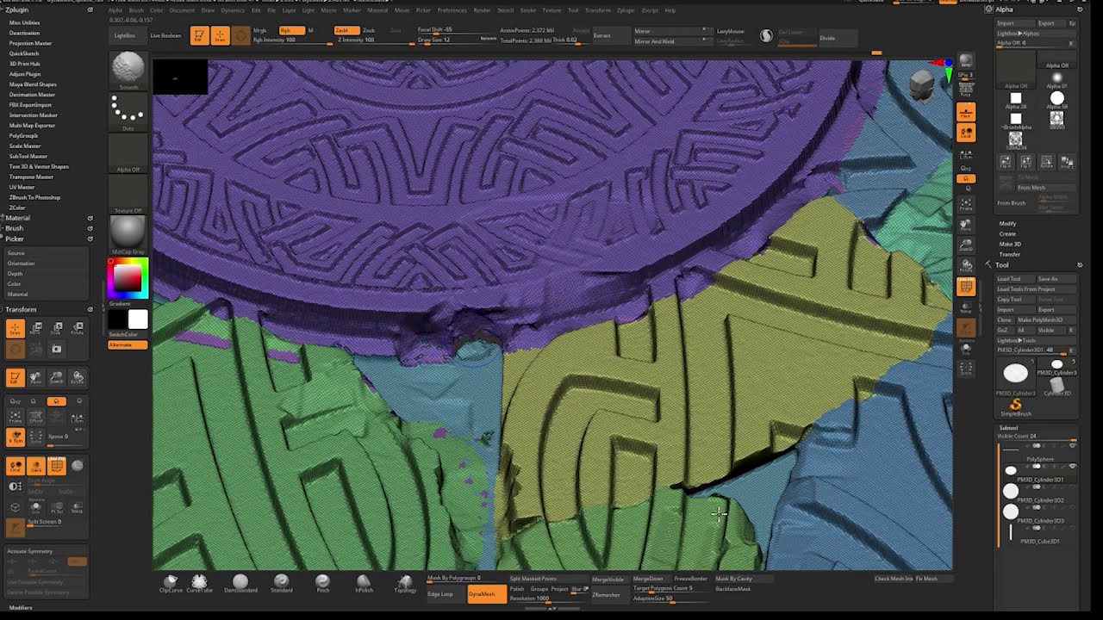Image resolution: width=1103 pixels, height=620 pixels.
Task: Open the Smooth brush thumbnail
Action: coord(128,71)
